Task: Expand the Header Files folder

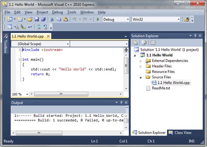Action: (141, 66)
